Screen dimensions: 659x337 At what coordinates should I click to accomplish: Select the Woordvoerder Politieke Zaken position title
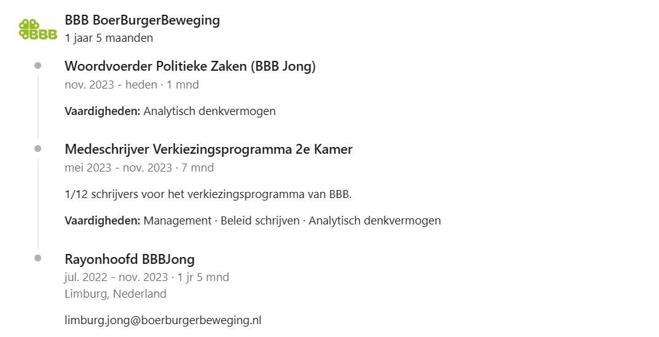click(x=190, y=66)
